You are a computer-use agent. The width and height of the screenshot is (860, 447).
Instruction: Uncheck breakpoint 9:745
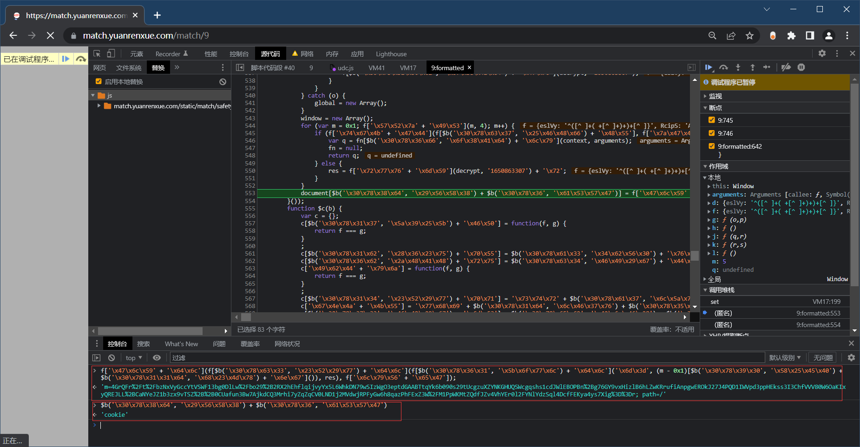[x=711, y=120]
